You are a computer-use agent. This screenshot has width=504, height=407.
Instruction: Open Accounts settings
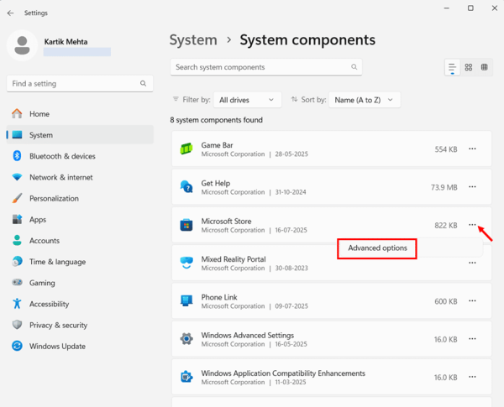tap(80, 241)
